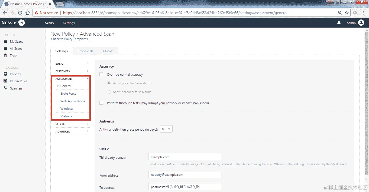Image resolution: width=369 pixels, height=192 pixels.
Task: Collapse the ASSESSMENT section
Action: (x=72, y=79)
